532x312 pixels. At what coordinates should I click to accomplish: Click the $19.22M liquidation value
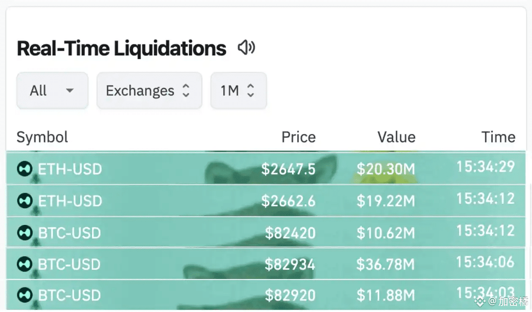point(385,201)
